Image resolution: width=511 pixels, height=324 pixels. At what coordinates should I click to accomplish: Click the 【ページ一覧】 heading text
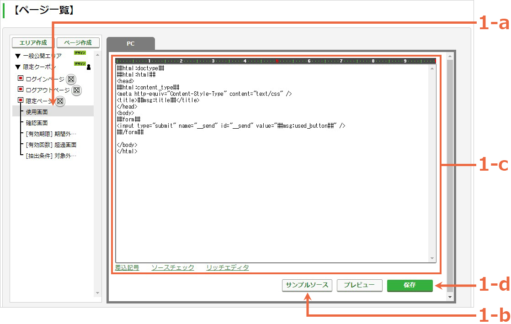(44, 10)
